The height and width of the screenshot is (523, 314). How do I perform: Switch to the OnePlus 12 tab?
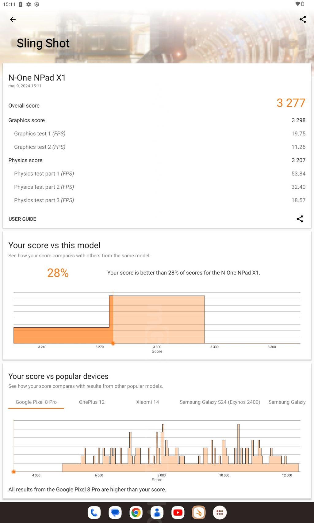coord(92,402)
